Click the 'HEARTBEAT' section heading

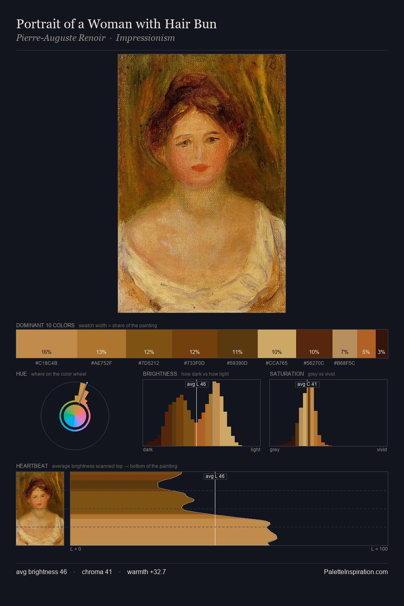(x=32, y=466)
